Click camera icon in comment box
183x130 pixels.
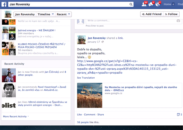(178, 21)
